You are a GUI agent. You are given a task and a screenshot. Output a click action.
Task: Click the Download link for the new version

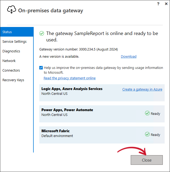coord(129,57)
